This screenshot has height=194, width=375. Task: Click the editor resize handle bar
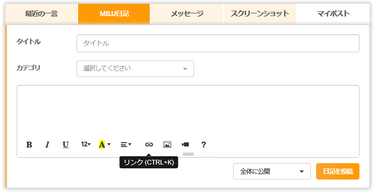(188, 154)
